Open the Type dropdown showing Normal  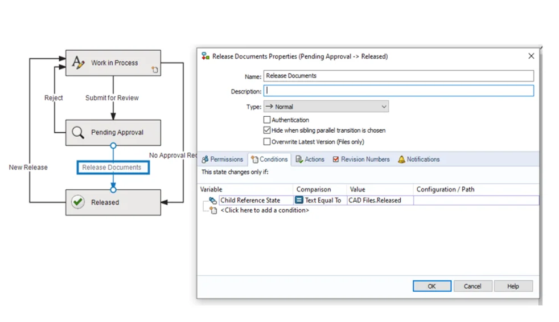[326, 107]
